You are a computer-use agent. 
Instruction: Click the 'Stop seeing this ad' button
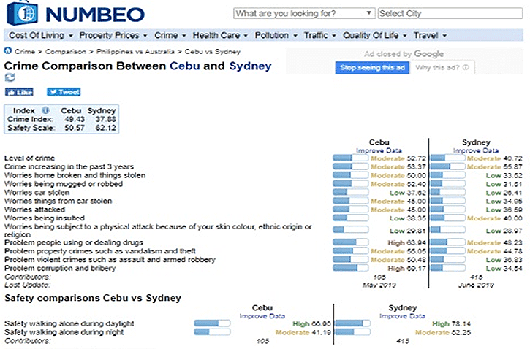372,67
